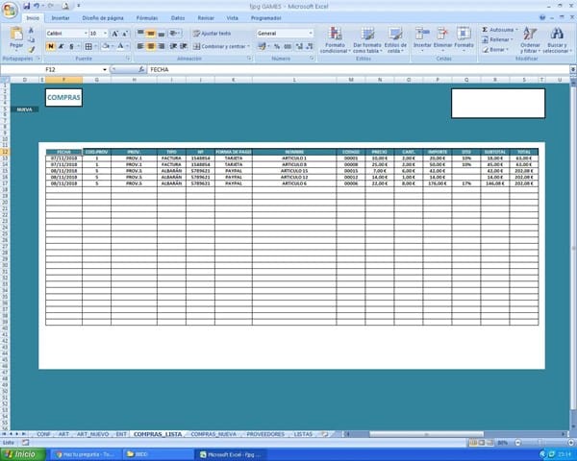The width and height of the screenshot is (577, 461).
Task: Align text to the right
Action: click(x=162, y=46)
